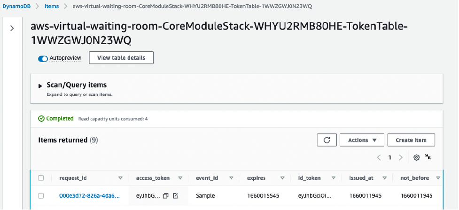
Task: Expand the Scan/Query items section
Action: coord(40,86)
